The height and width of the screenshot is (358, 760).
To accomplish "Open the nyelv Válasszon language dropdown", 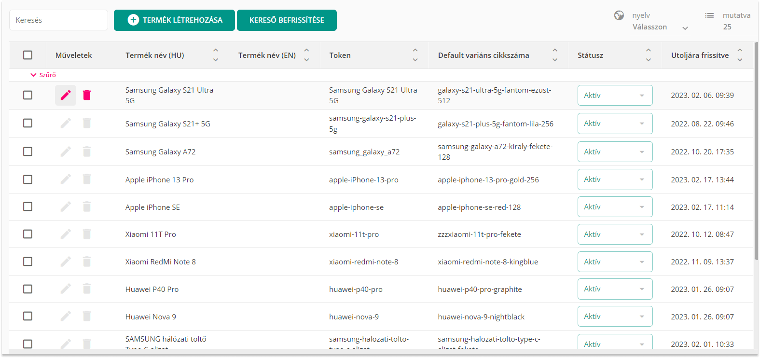I will (x=660, y=28).
